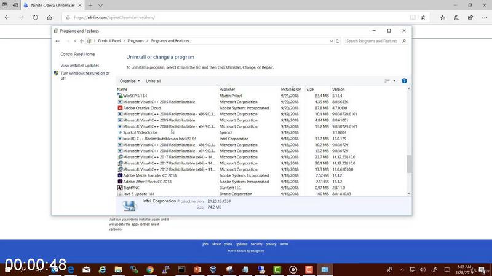
Task: Sort list by Version column
Action: click(338, 89)
